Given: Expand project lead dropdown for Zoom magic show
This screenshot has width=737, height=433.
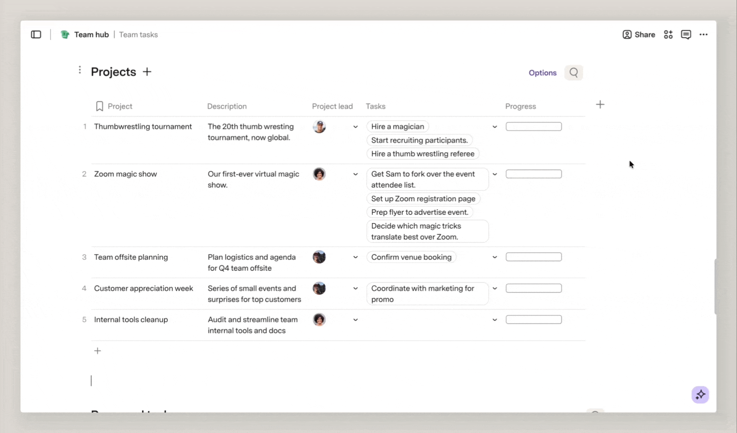Looking at the screenshot, I should (x=355, y=174).
